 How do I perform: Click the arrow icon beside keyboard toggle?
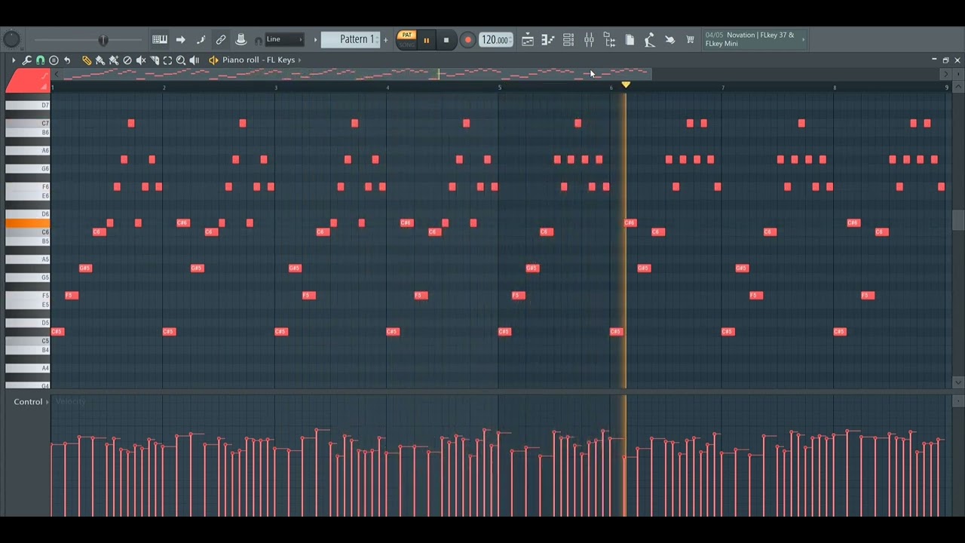click(181, 39)
